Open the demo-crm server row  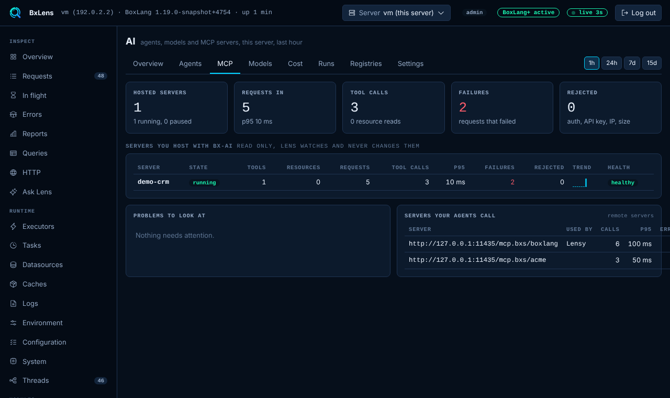coord(393,182)
